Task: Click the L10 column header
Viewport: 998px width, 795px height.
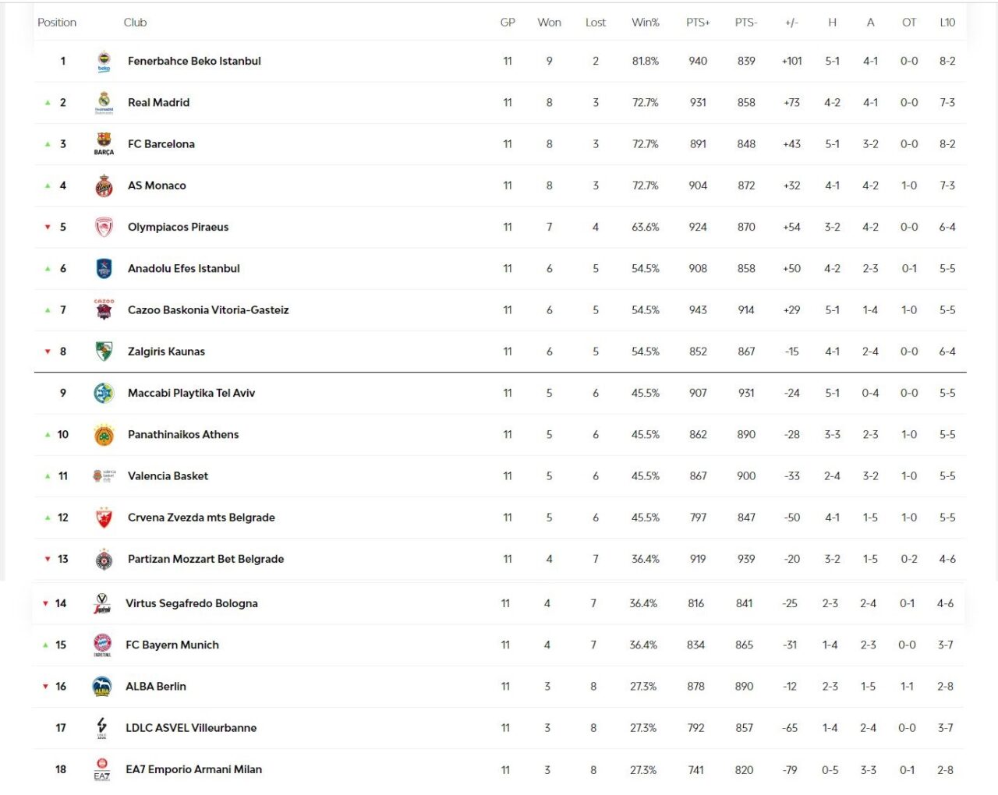Action: (947, 23)
